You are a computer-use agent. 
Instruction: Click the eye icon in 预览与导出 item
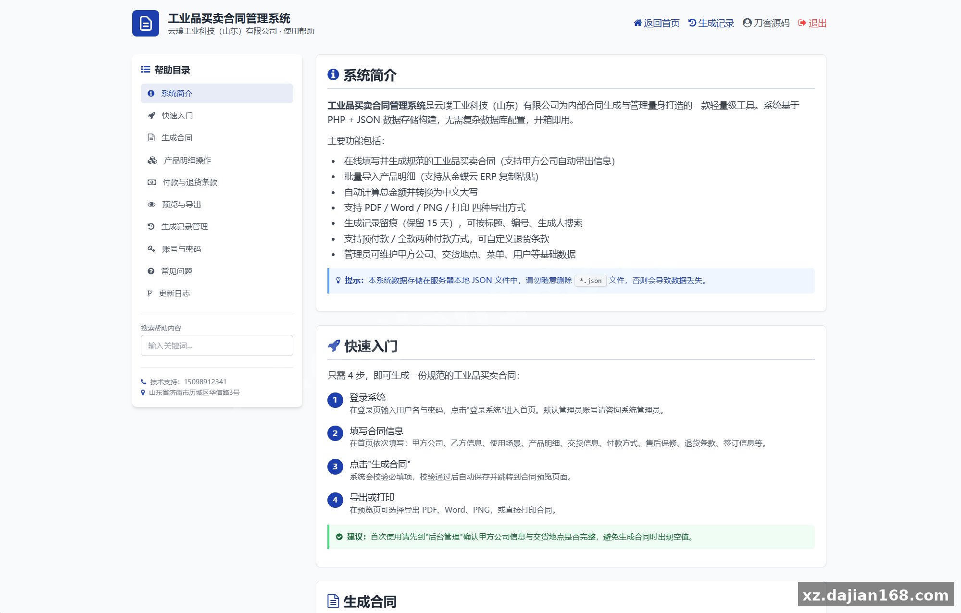[151, 205]
